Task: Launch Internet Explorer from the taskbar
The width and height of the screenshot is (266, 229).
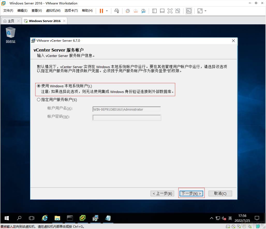Action: [x=45, y=218]
